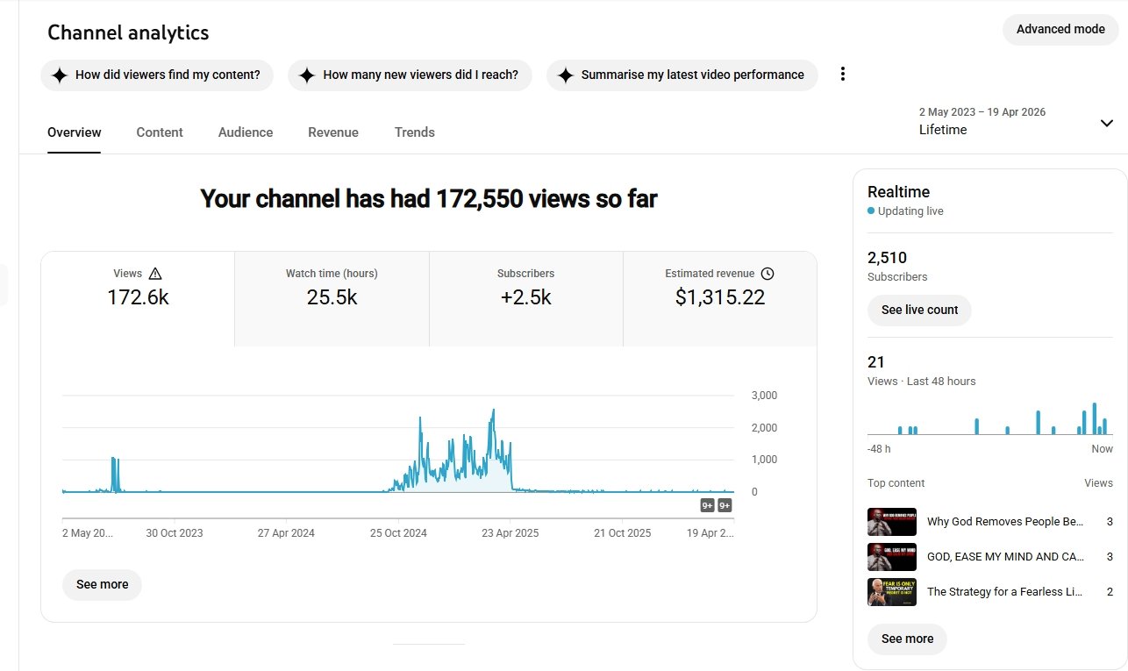The image size is (1128, 671).
Task: Open 'Why God Removes People' video thumbnail
Action: coord(891,522)
